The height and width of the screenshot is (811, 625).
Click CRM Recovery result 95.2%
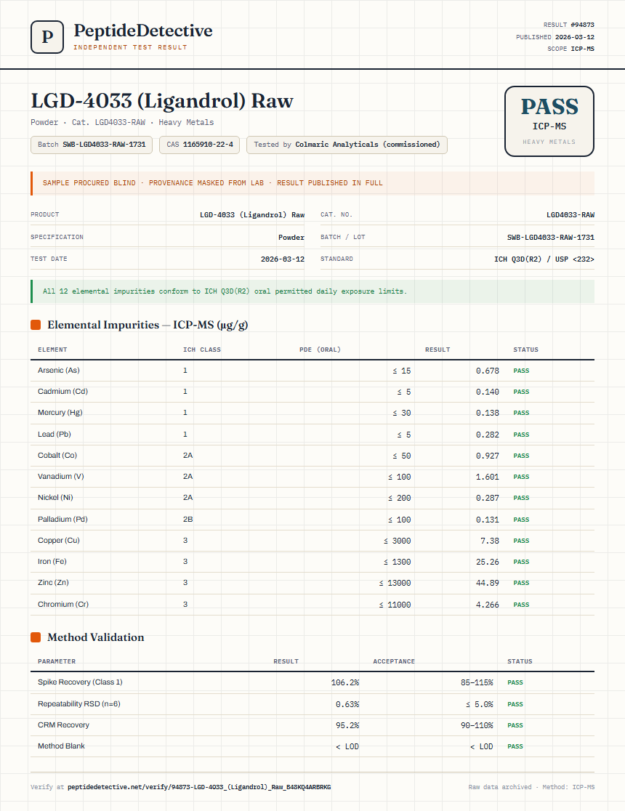pos(347,726)
